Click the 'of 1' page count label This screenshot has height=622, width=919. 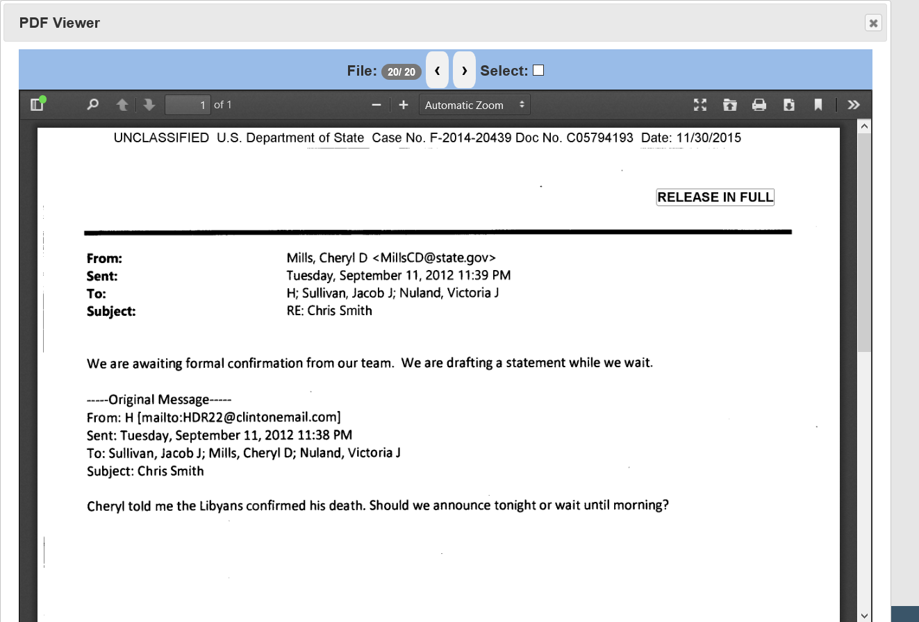point(222,105)
